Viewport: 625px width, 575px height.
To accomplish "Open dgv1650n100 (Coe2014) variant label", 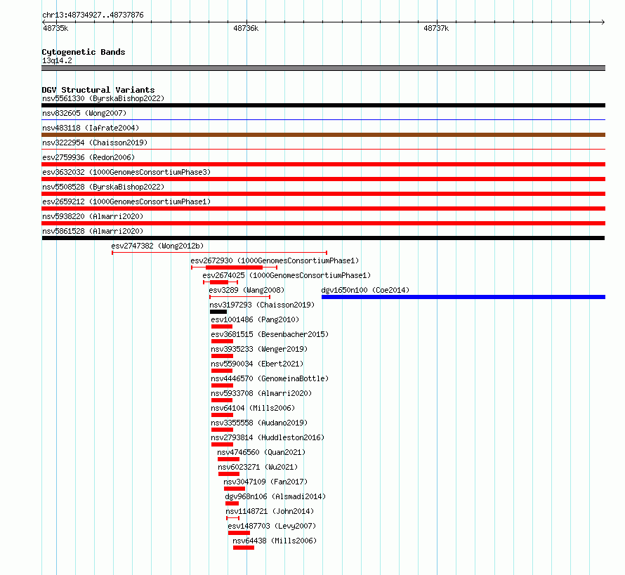I will 365,290.
